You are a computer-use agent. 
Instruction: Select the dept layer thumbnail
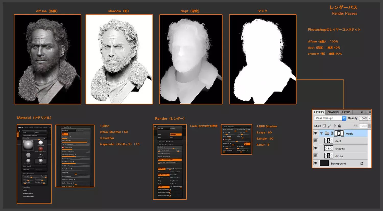click(328, 141)
